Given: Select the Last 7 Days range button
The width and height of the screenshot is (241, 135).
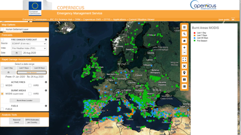Looking at the screenshot, I should [x=24, y=68].
